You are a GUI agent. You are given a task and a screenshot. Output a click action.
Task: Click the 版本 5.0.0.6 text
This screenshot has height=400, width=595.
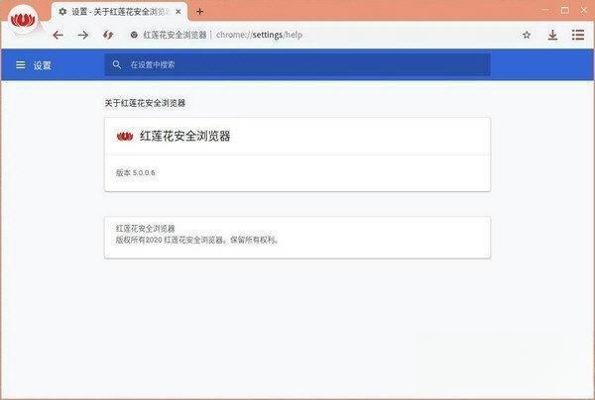click(136, 173)
